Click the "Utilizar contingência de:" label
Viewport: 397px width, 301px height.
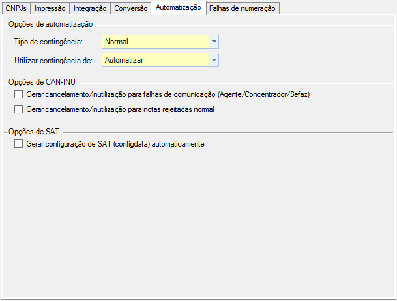click(53, 60)
